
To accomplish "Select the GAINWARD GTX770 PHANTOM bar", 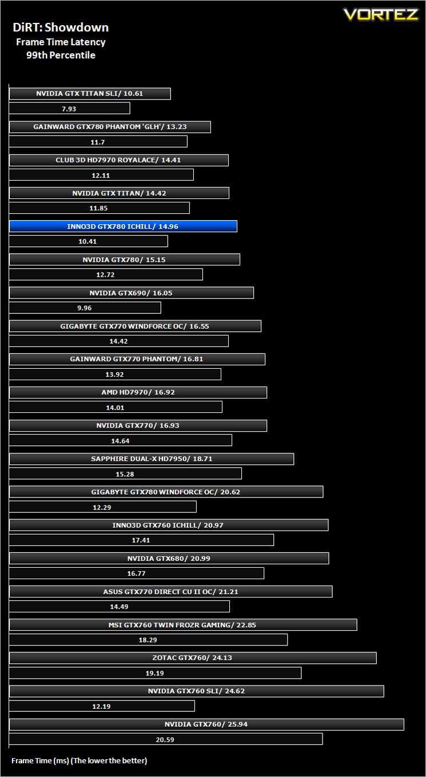I will point(137,359).
